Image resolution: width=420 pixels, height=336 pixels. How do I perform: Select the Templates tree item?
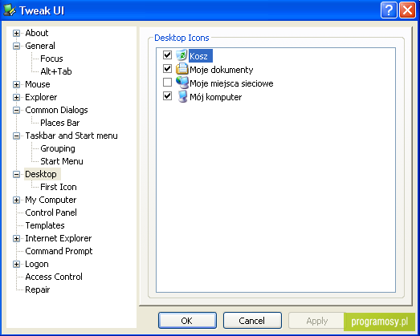(45, 225)
